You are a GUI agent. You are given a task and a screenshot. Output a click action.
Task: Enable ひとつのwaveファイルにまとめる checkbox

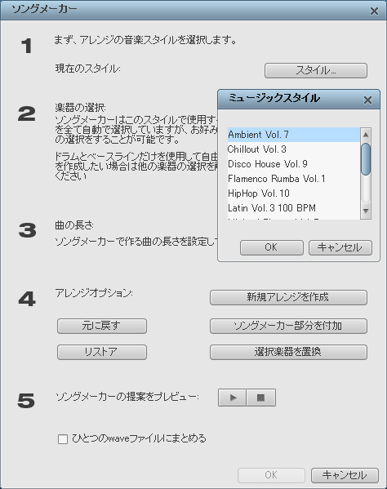click(x=63, y=439)
